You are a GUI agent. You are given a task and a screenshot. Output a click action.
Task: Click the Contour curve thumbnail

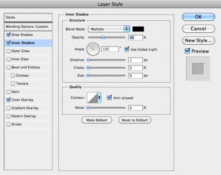click(92, 98)
